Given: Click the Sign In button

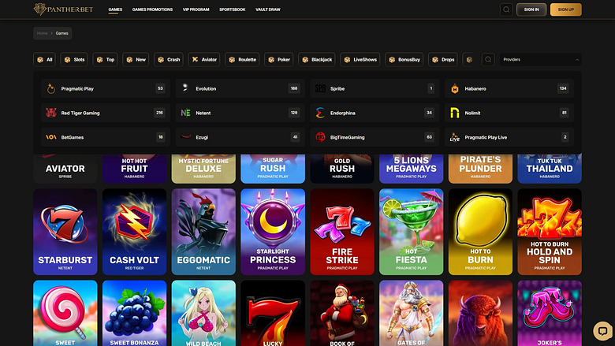Looking at the screenshot, I should [x=531, y=9].
